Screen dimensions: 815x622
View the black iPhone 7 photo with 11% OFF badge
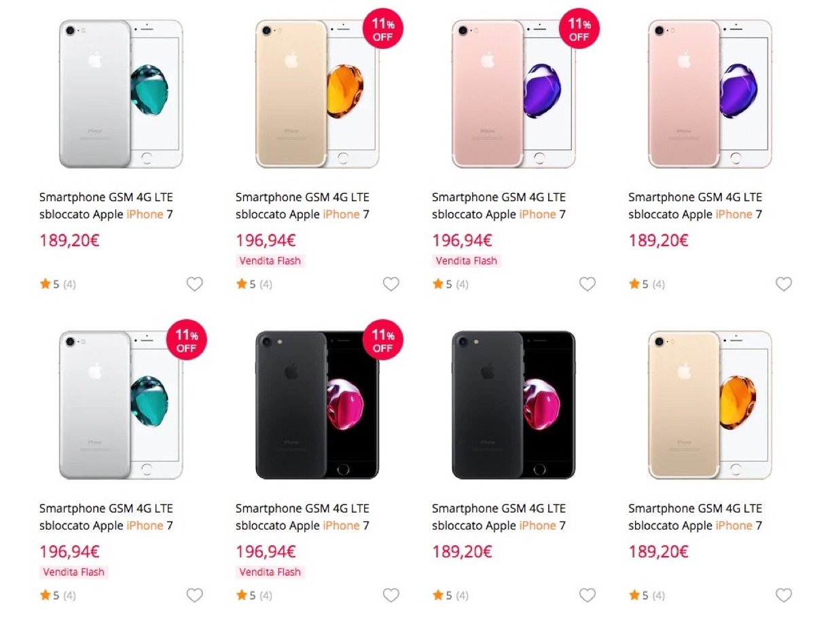click(316, 405)
